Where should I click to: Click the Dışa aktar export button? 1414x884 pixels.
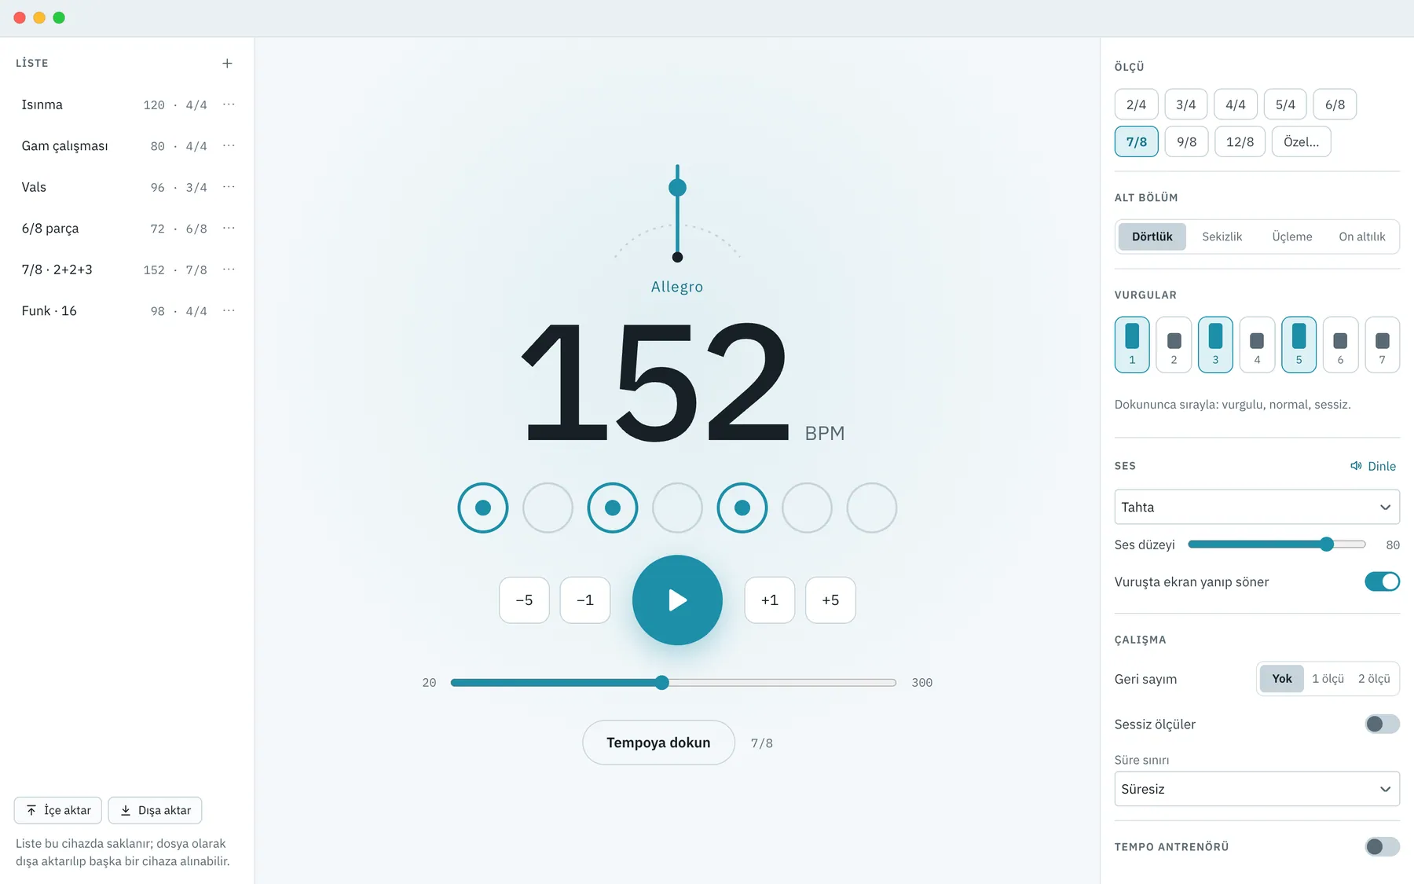tap(155, 810)
